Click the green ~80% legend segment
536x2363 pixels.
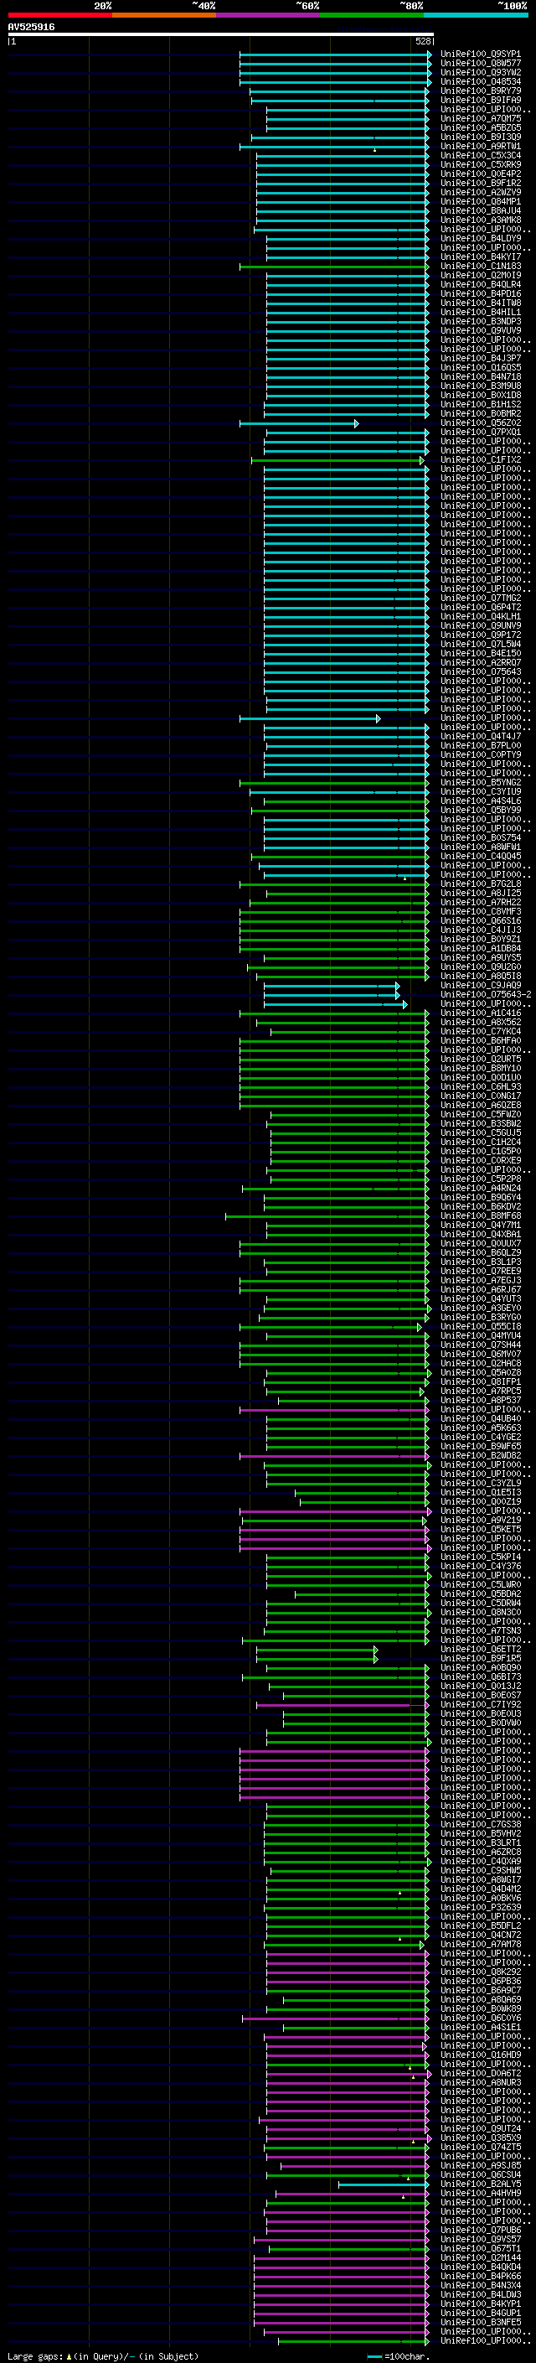372,15
